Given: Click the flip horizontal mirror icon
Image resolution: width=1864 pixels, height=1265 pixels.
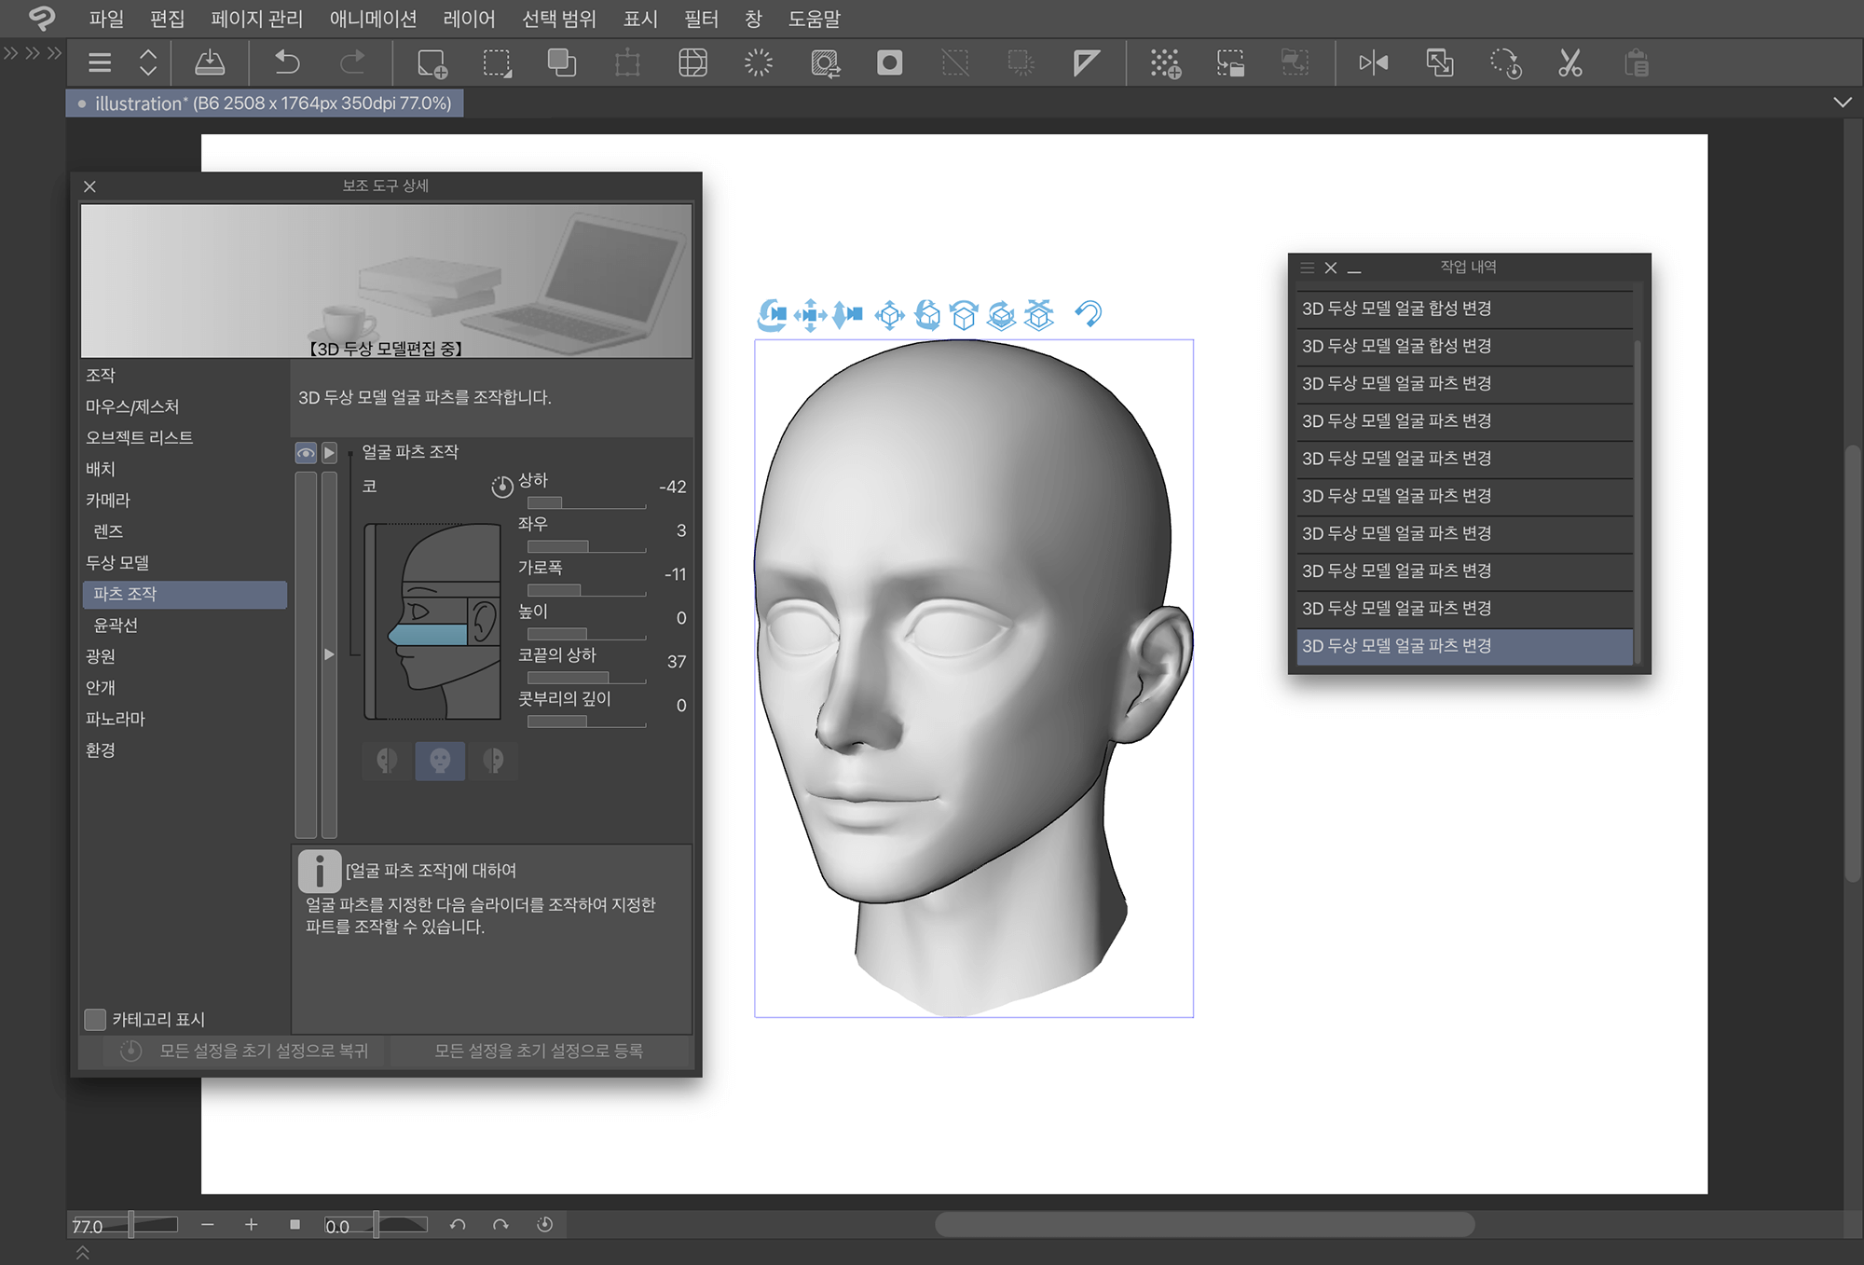Looking at the screenshot, I should tap(1373, 62).
